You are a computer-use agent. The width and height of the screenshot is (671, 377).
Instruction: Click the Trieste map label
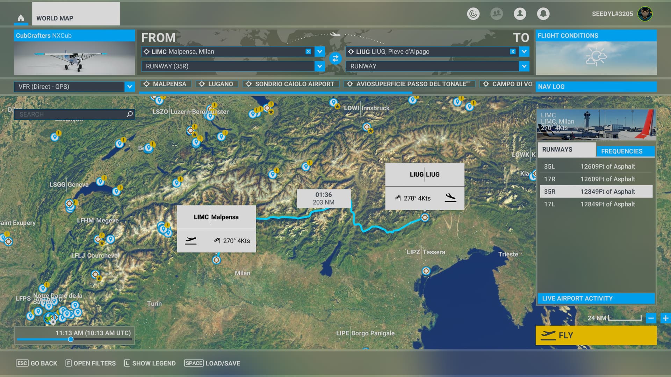tap(508, 254)
